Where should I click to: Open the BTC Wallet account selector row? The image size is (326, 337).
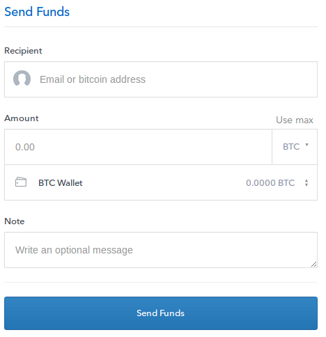tap(161, 182)
